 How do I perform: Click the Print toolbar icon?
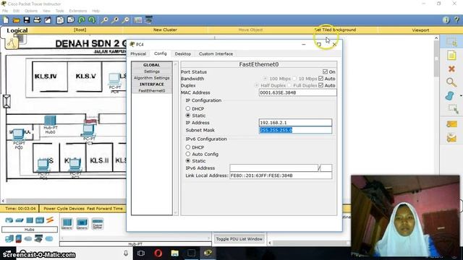[x=37, y=20]
